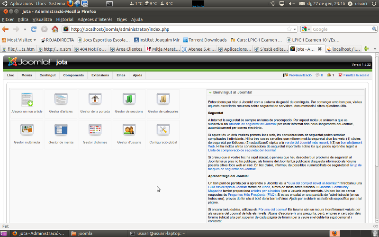The image size is (379, 237).
Task: Open Gestor multimèdia icon
Action: pos(27,134)
